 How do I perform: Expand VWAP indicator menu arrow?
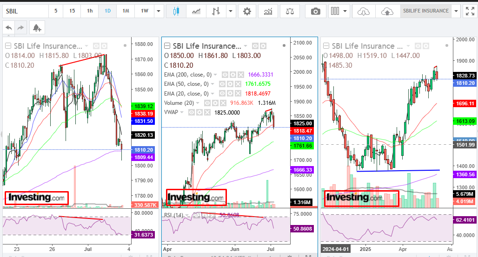click(x=182, y=113)
